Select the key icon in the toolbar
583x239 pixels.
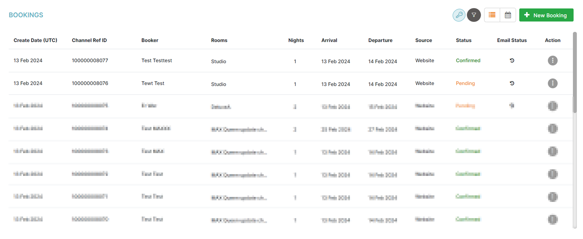coord(459,15)
